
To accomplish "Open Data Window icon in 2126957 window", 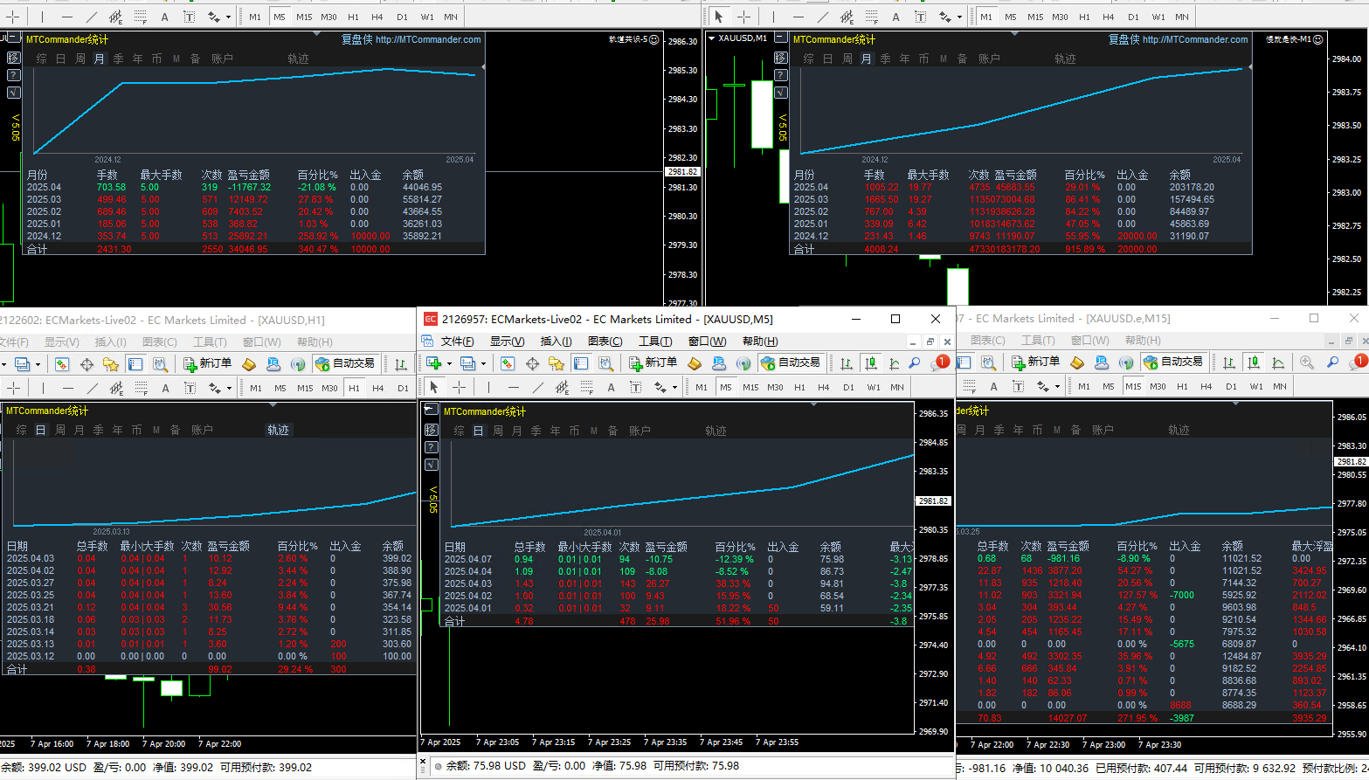I will [x=532, y=362].
